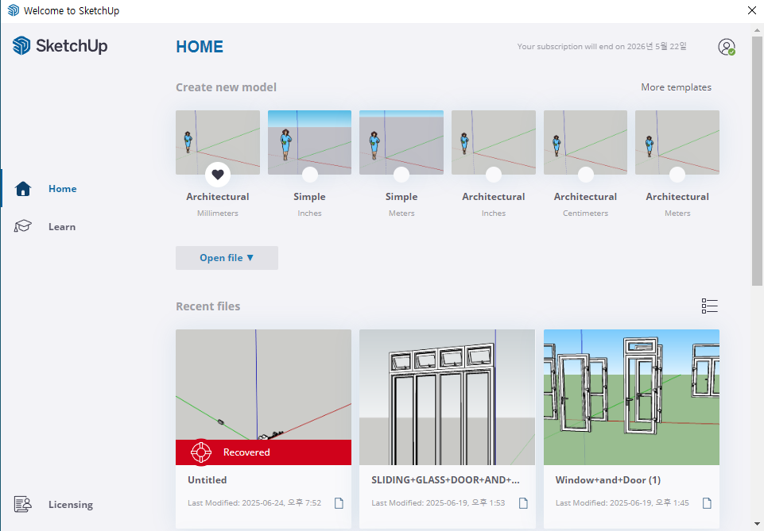Select Architectural Meters template thumbnail
Viewport: 764px width, 531px height.
677,142
